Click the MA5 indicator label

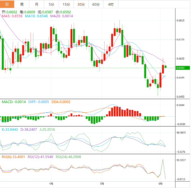coord(12,16)
